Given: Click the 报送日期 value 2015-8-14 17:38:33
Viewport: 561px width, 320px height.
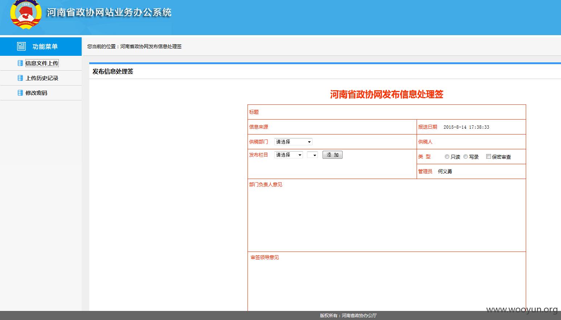Looking at the screenshot, I should point(466,127).
